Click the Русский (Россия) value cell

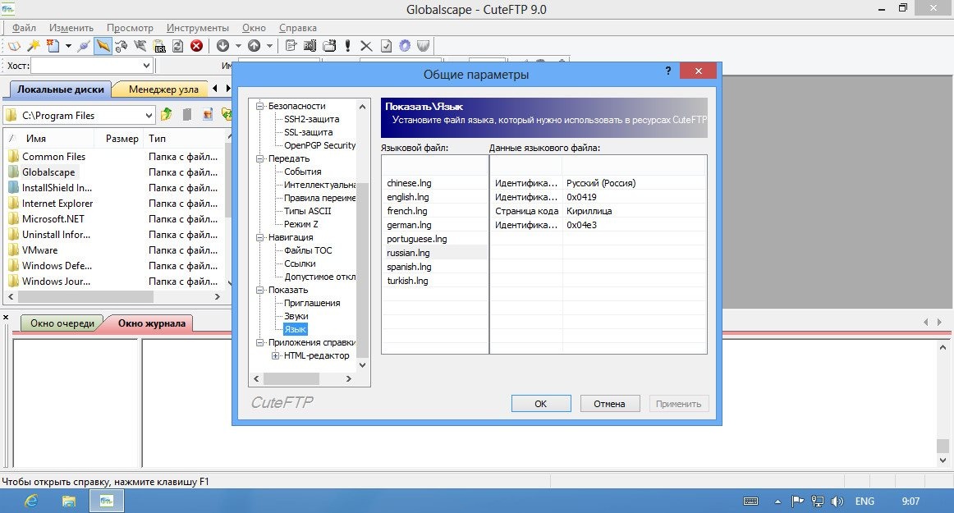(x=601, y=182)
